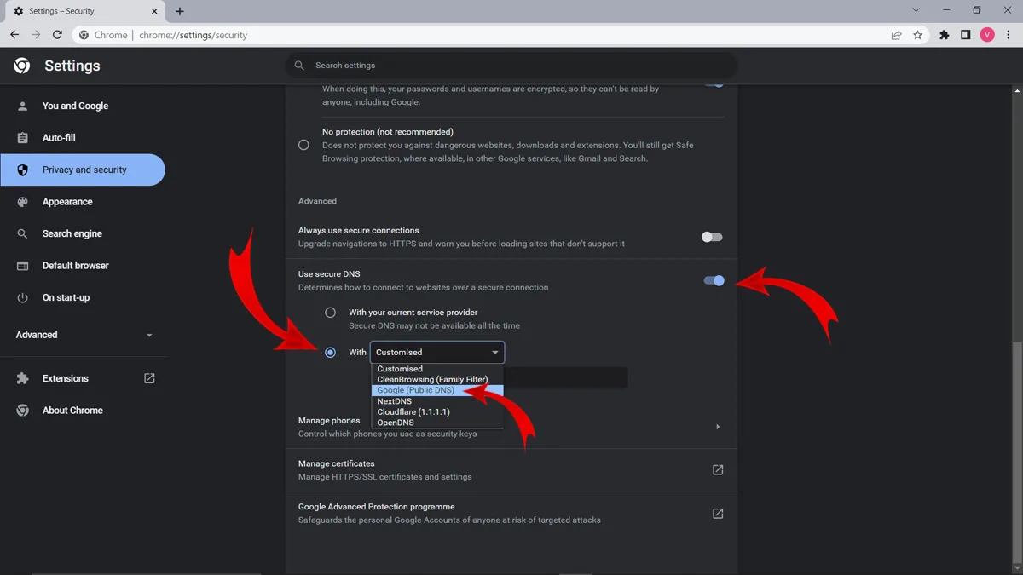Viewport: 1023px width, 575px height.
Task: Collapse the Customised DNS provider dropdown
Action: point(437,352)
